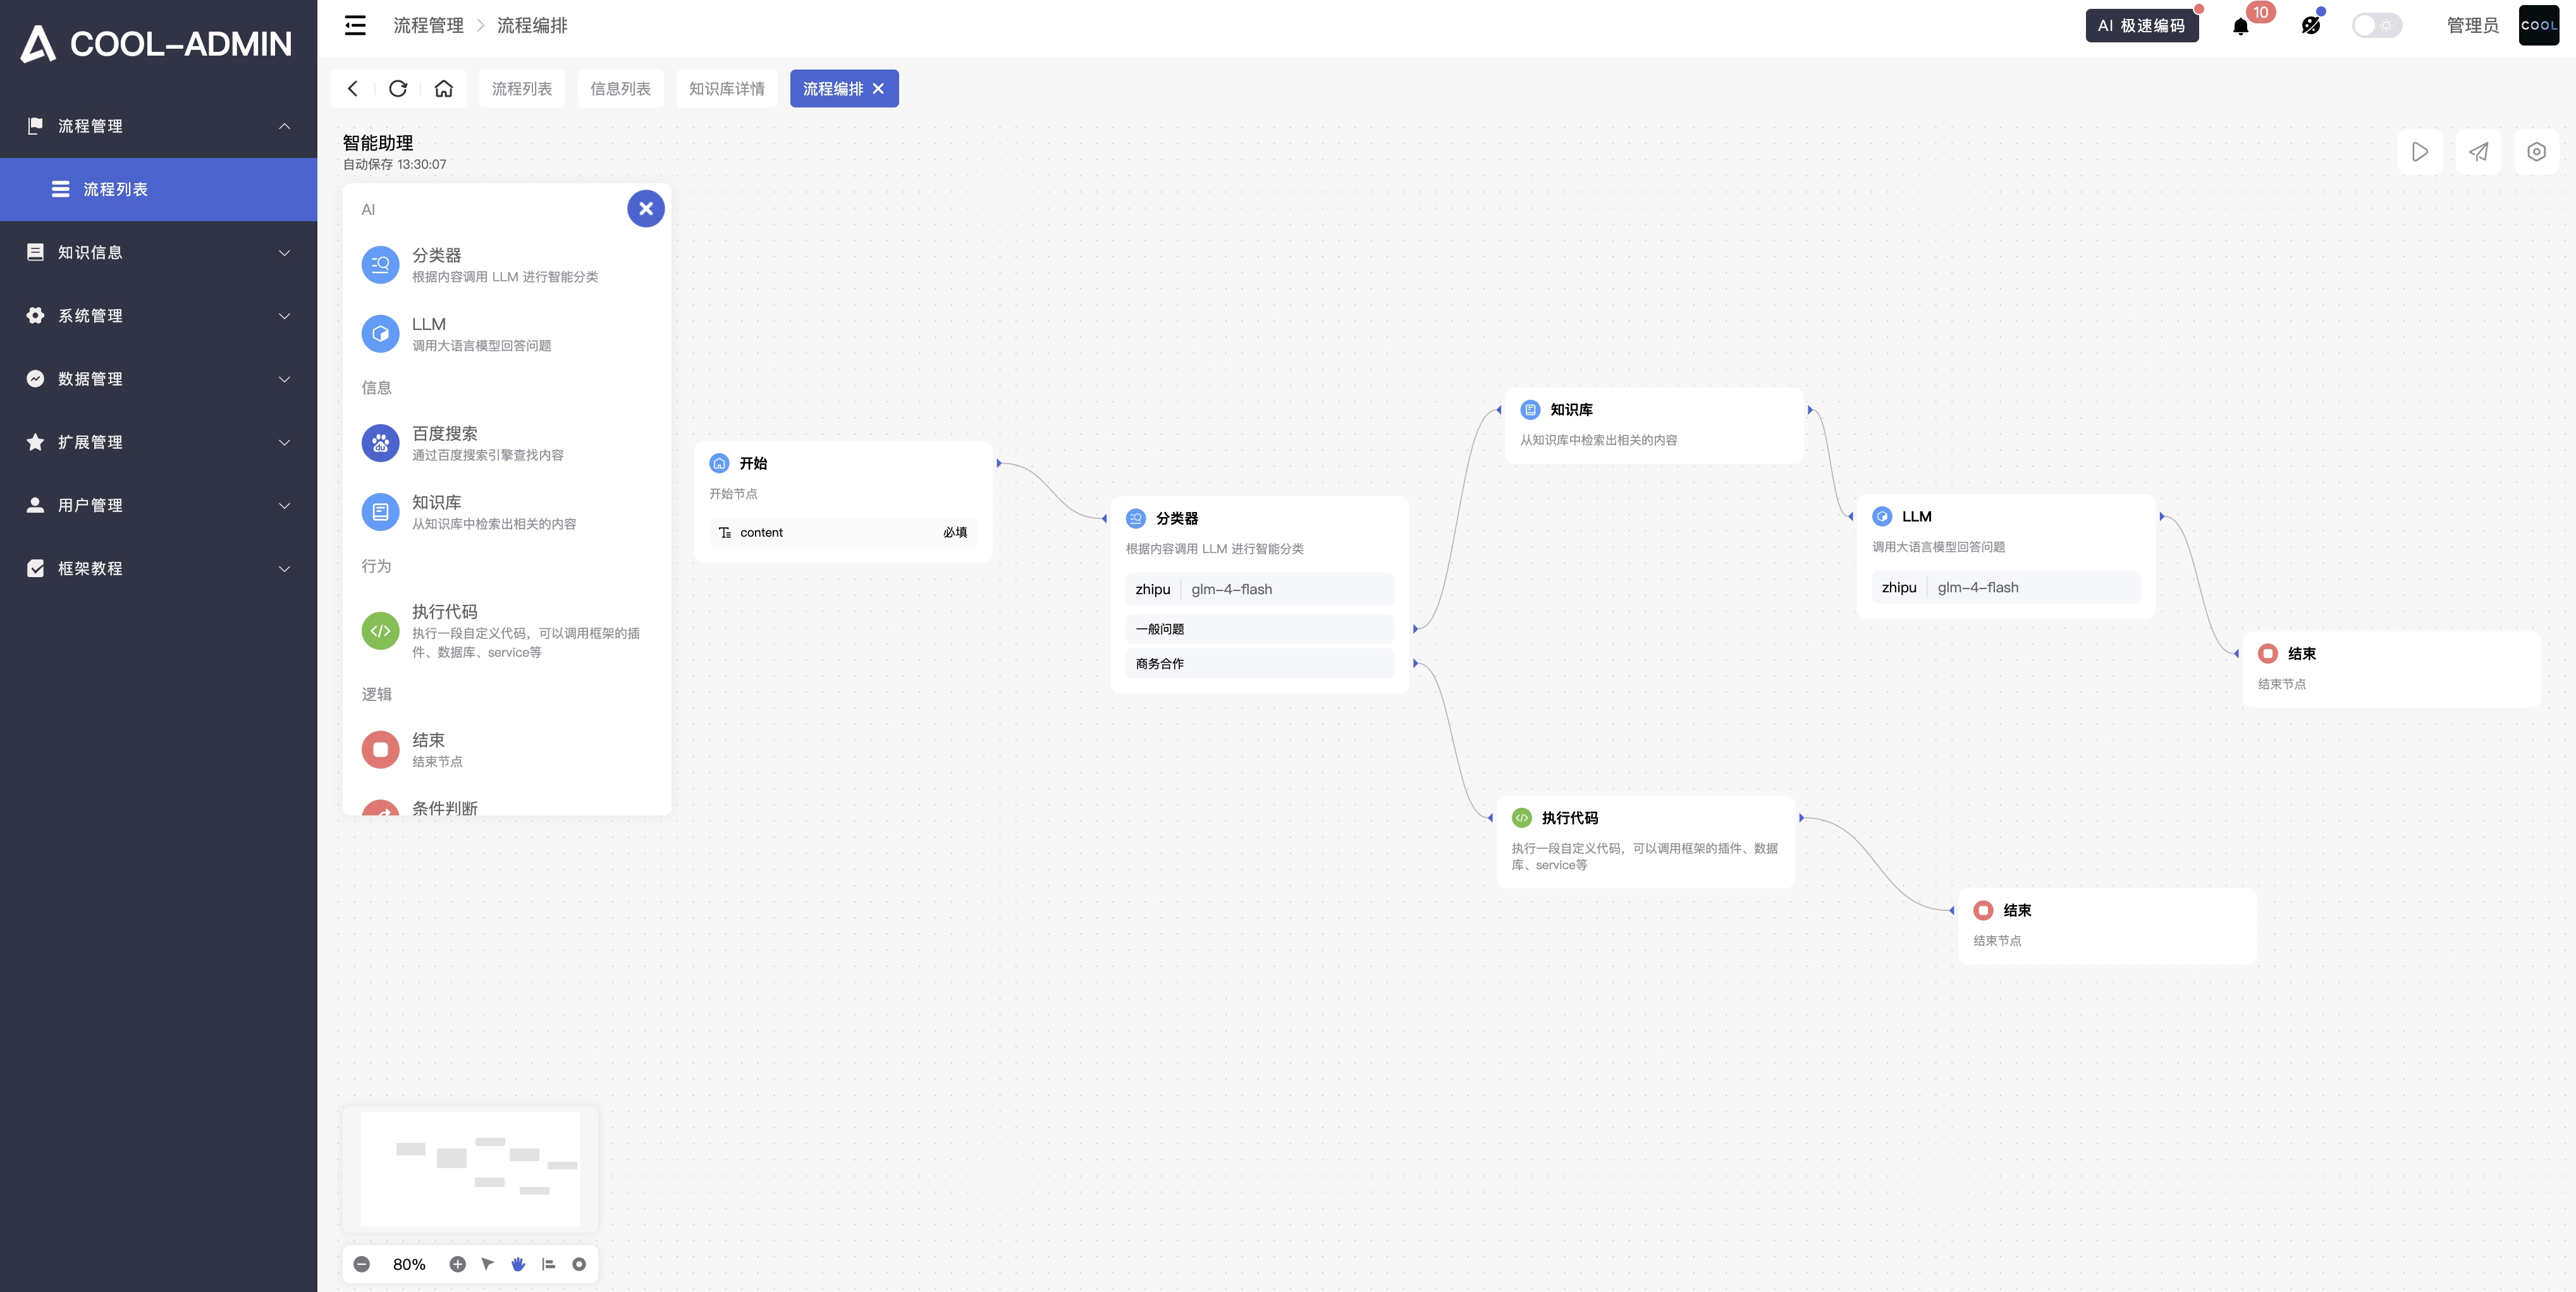
Task: Run the flow with the play icon
Action: (2420, 152)
